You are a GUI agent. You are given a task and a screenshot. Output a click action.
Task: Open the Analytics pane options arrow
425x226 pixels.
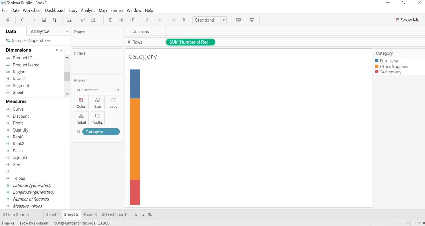(x=67, y=31)
